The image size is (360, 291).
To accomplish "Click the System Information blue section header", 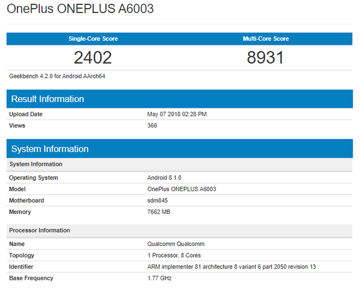I will pos(49,149).
